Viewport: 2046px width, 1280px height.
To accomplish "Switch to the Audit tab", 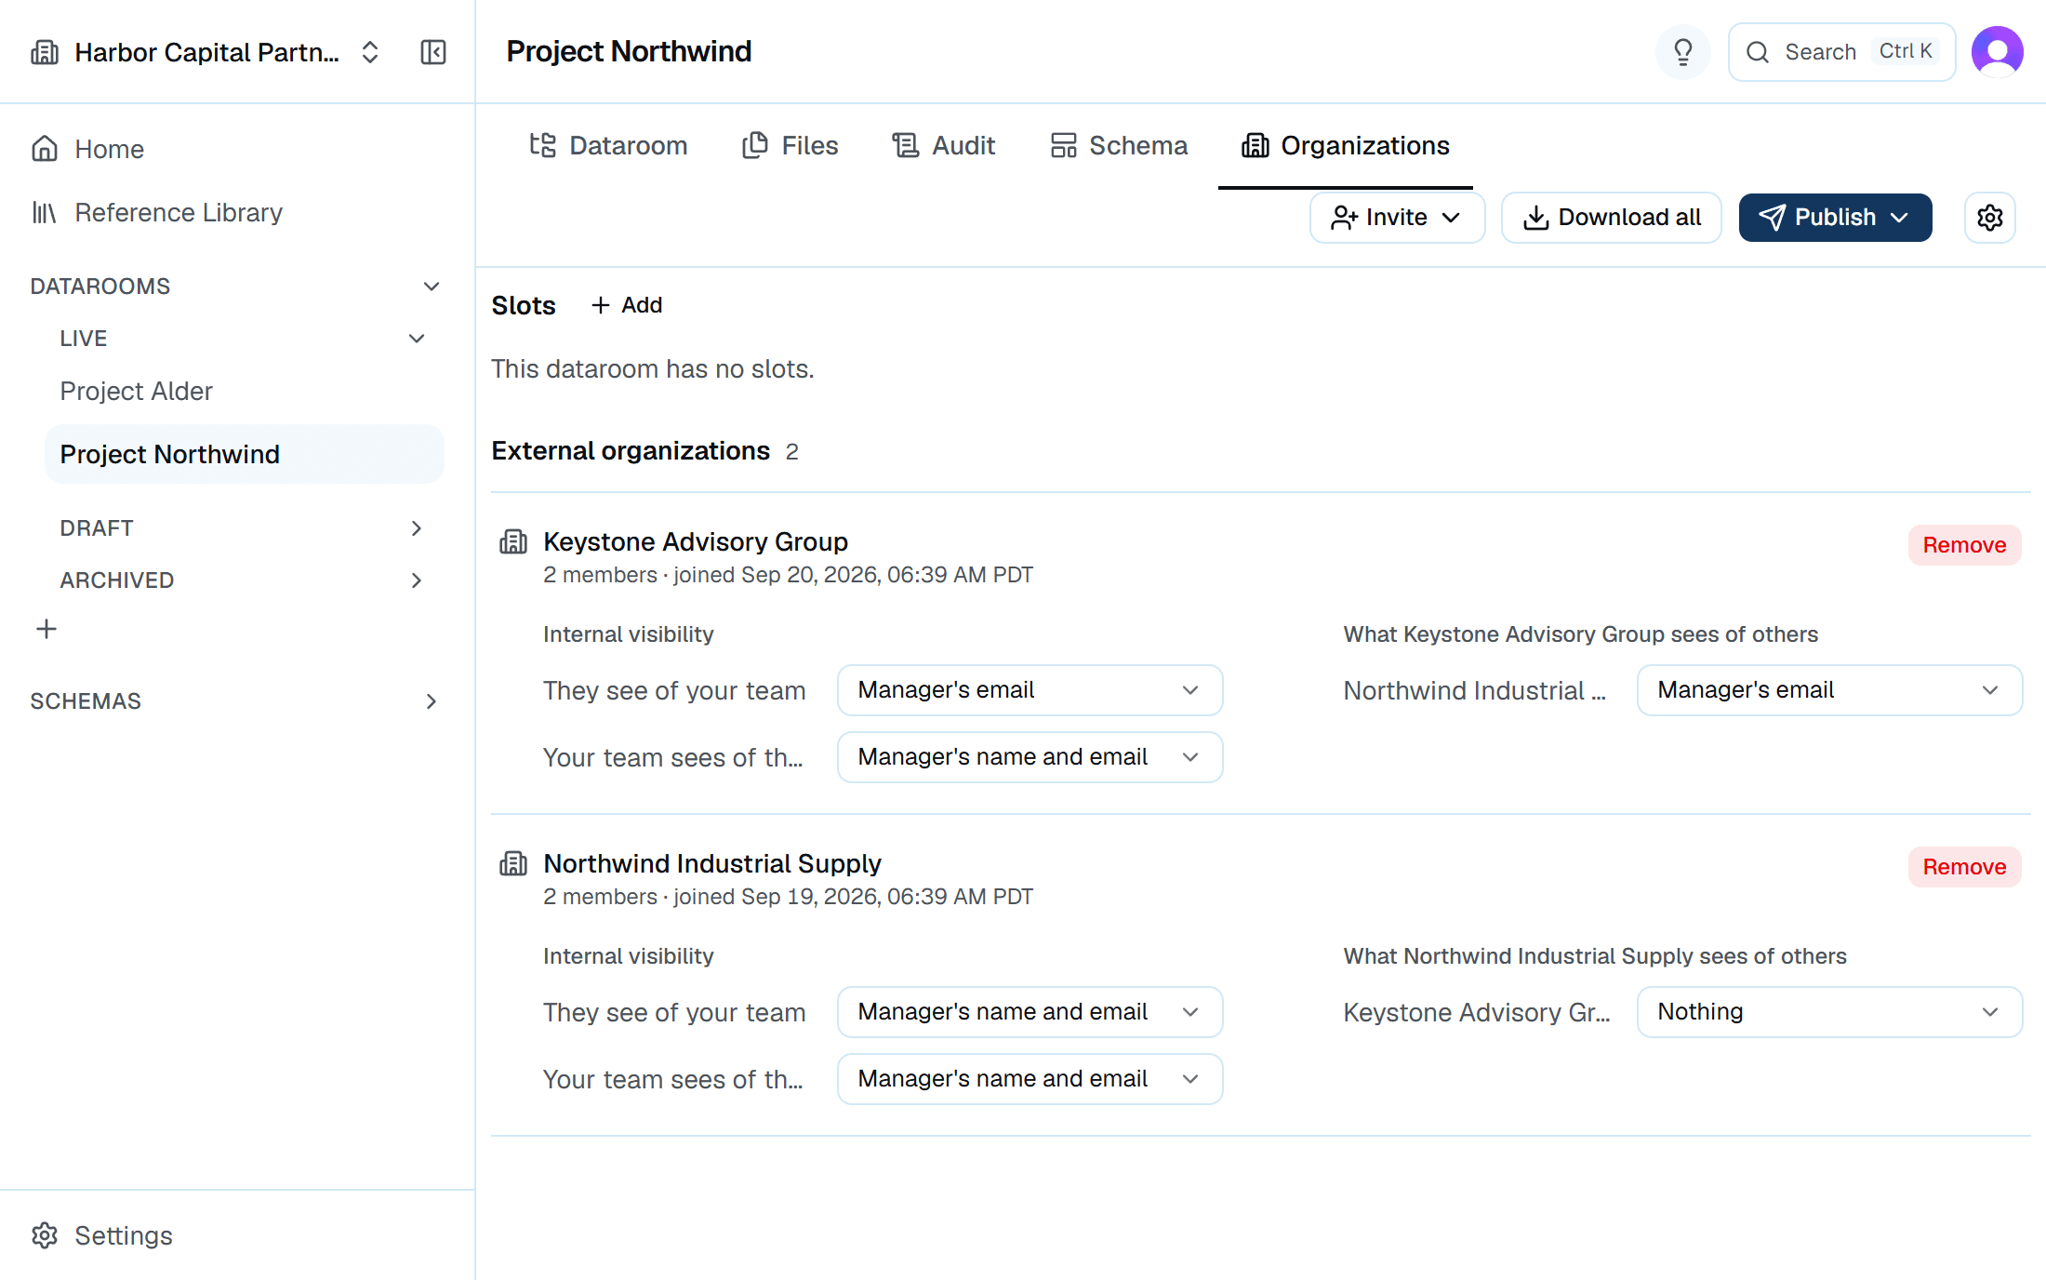I will pos(944,146).
